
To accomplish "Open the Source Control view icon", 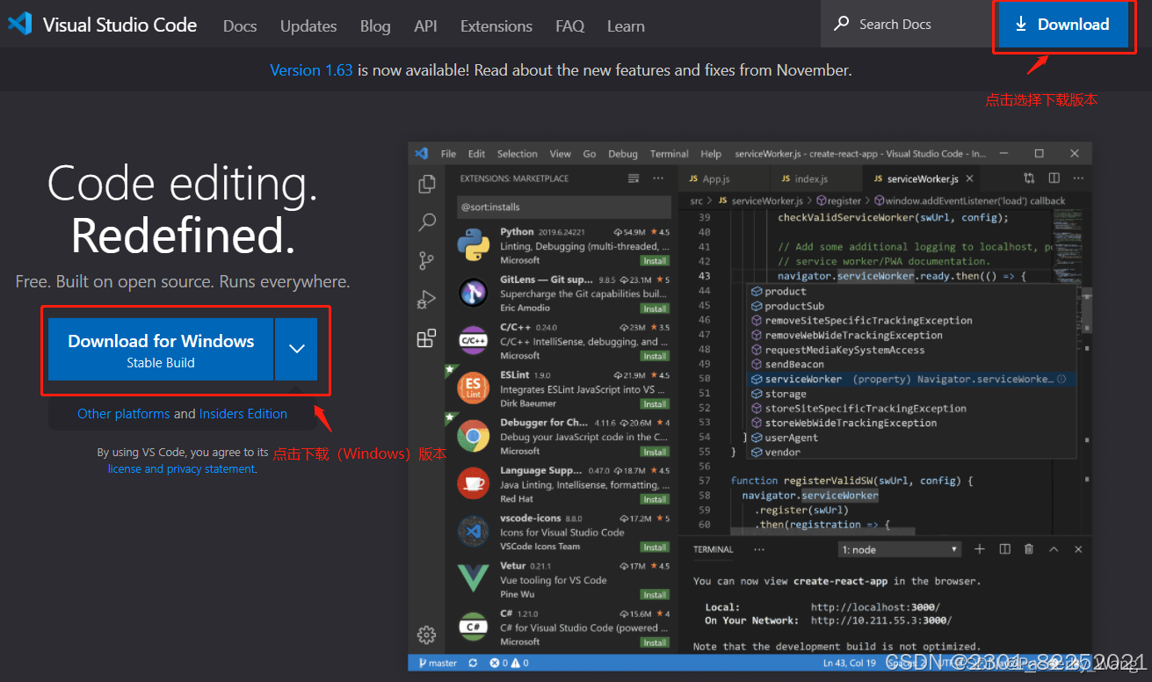I will [x=427, y=261].
